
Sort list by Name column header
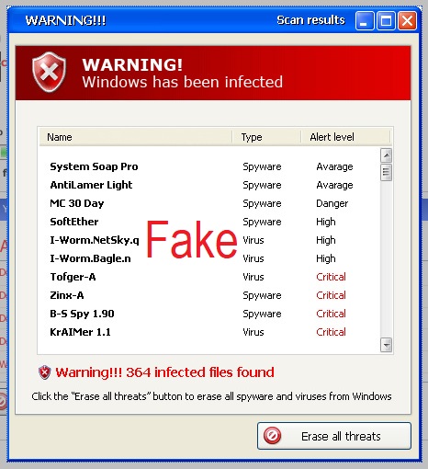coord(136,137)
